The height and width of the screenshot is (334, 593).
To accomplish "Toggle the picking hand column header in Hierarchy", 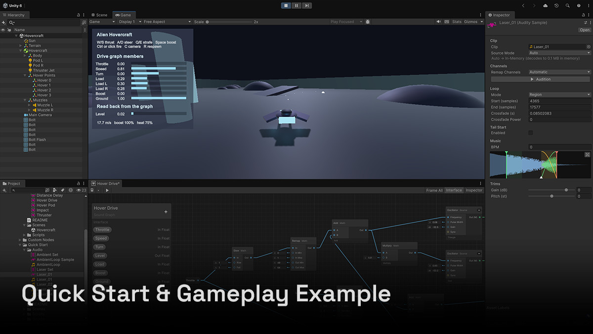I will 9,30.
